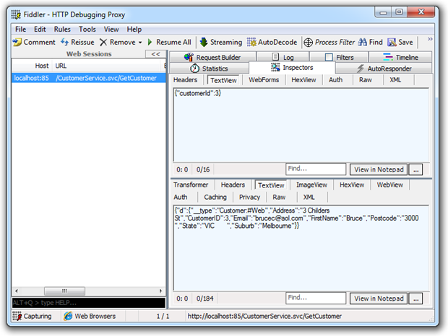Select the localhost:85 GetCustomer session

click(x=89, y=78)
